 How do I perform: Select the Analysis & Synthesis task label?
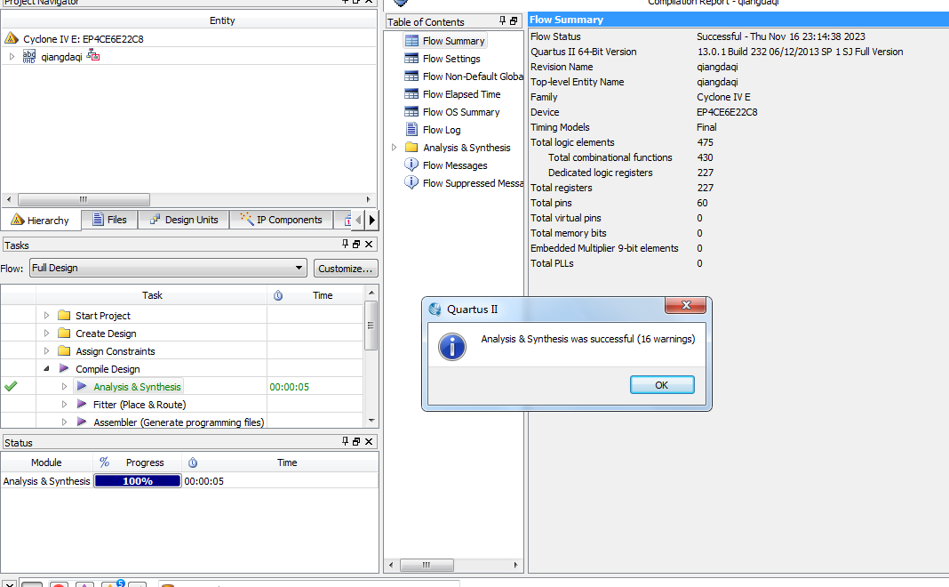click(137, 387)
